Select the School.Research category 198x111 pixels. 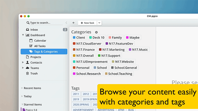pos(87,74)
